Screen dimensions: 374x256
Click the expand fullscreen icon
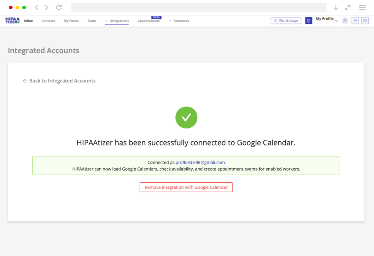[x=347, y=7]
